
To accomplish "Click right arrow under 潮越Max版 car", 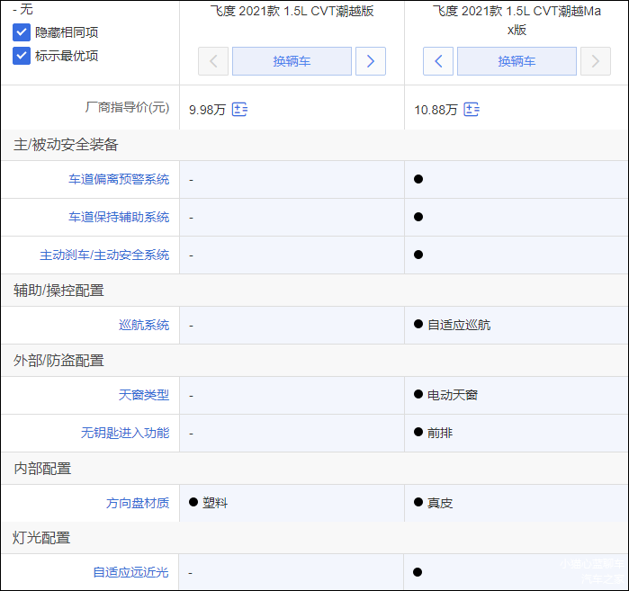I will click(x=596, y=61).
